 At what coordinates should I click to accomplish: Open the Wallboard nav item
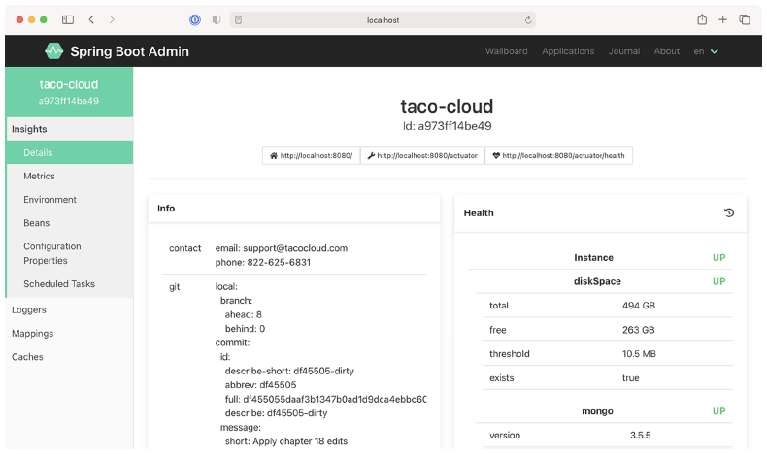coord(506,51)
